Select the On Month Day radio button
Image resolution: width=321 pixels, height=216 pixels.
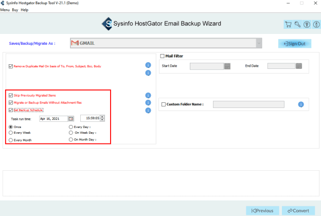pyautogui.click(x=71, y=139)
